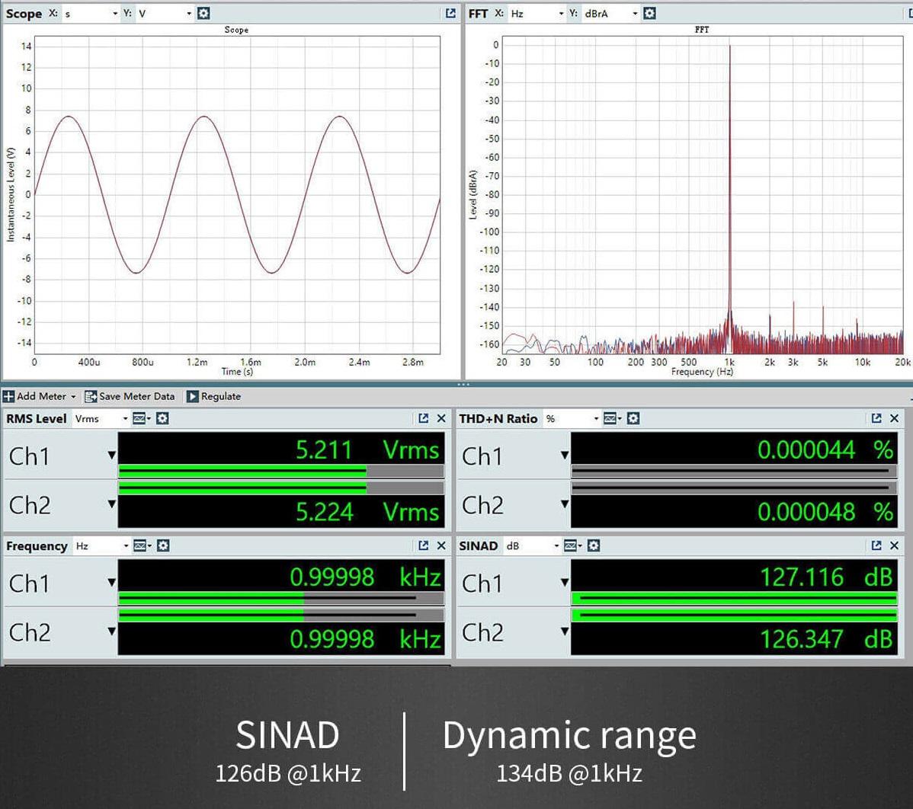Click the Regulate button
The image size is (913, 809).
(213, 396)
